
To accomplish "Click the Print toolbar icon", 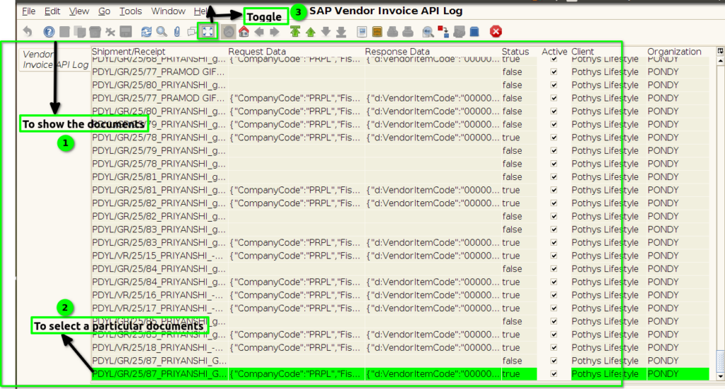I will pyautogui.click(x=407, y=31).
